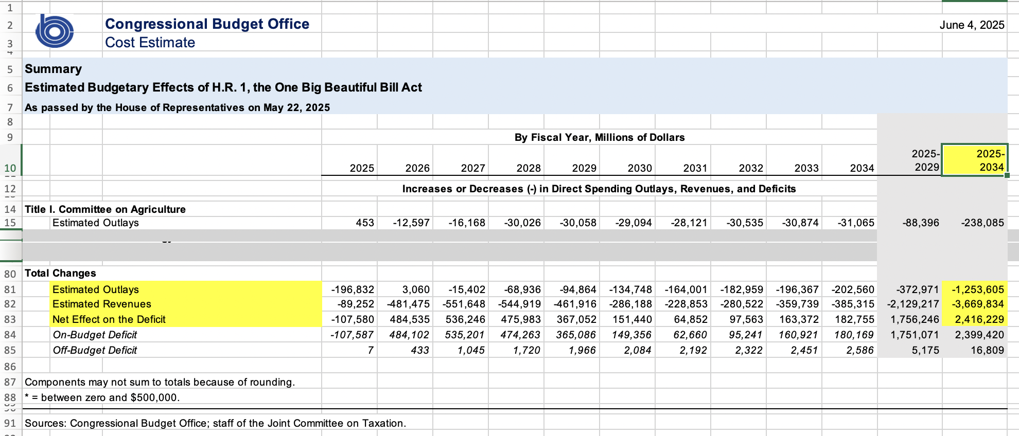The height and width of the screenshot is (436, 1019).
Task: Click the -12,597 cell
Action: click(x=405, y=223)
